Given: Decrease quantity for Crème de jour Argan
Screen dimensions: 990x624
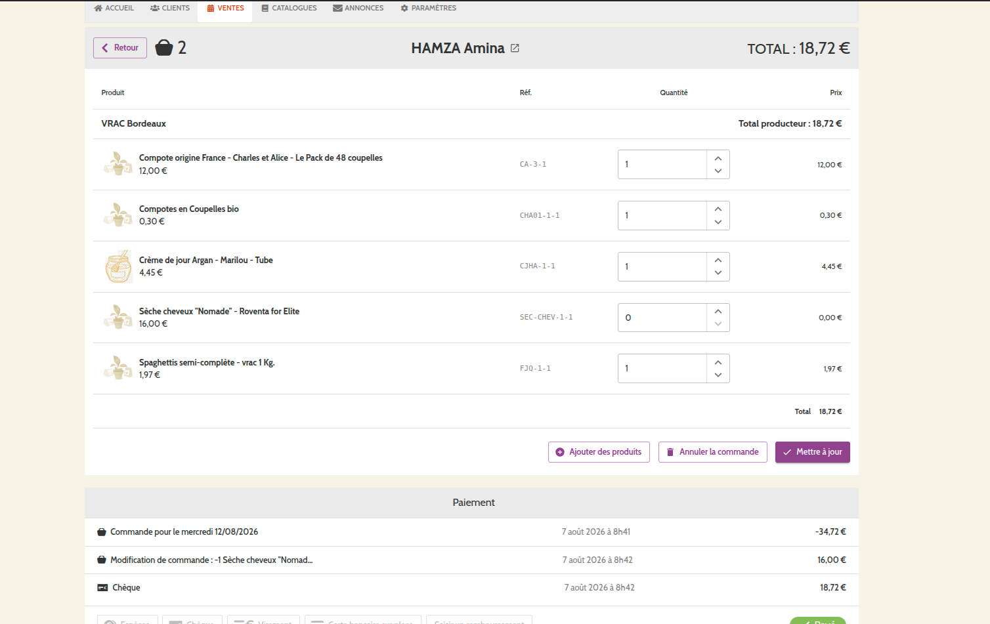Looking at the screenshot, I should (718, 273).
